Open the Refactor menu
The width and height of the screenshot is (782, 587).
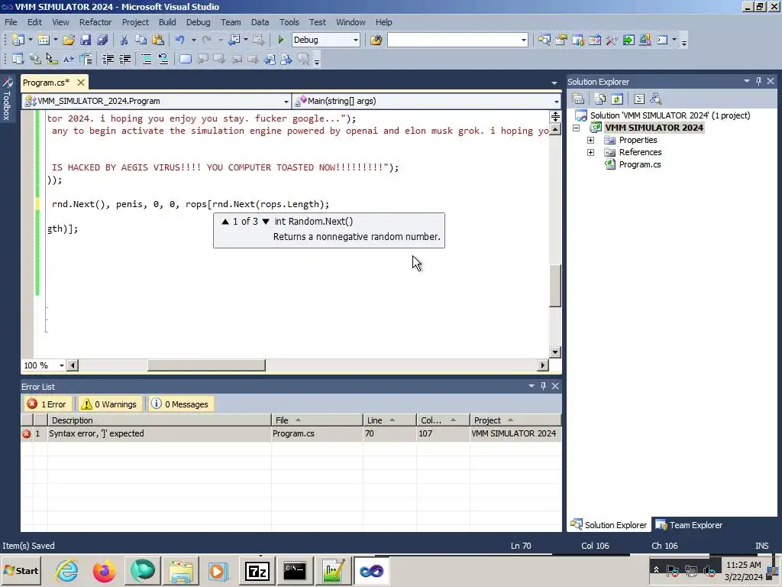(95, 22)
